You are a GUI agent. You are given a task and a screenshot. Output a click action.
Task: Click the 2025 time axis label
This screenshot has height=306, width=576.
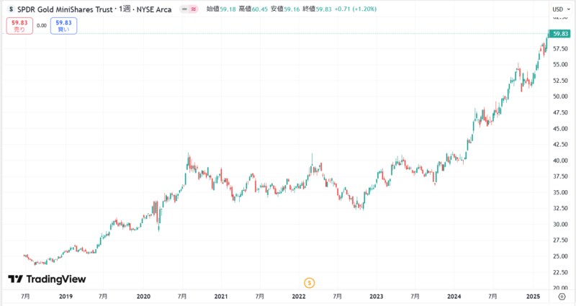[x=533, y=297]
